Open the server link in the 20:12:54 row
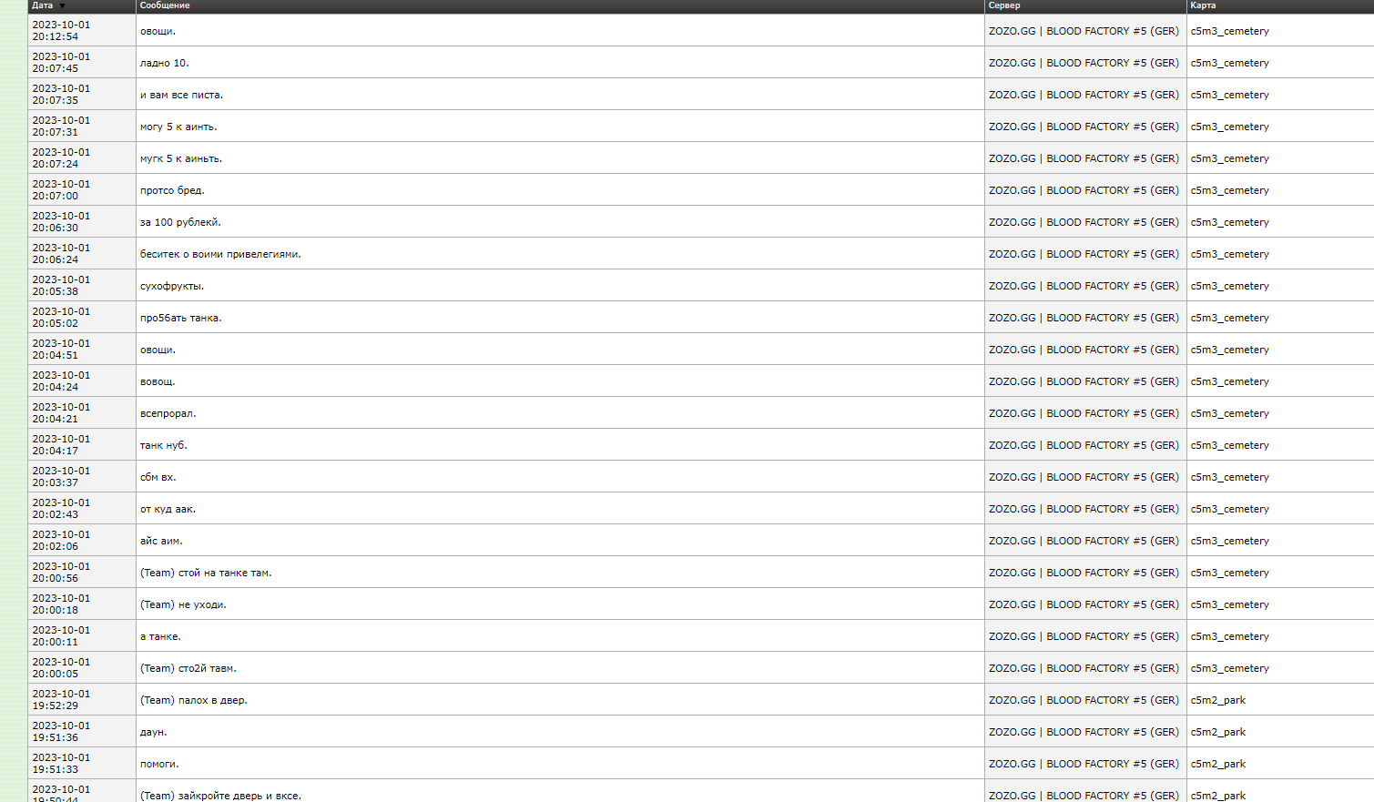1374x802 pixels. [x=1084, y=31]
